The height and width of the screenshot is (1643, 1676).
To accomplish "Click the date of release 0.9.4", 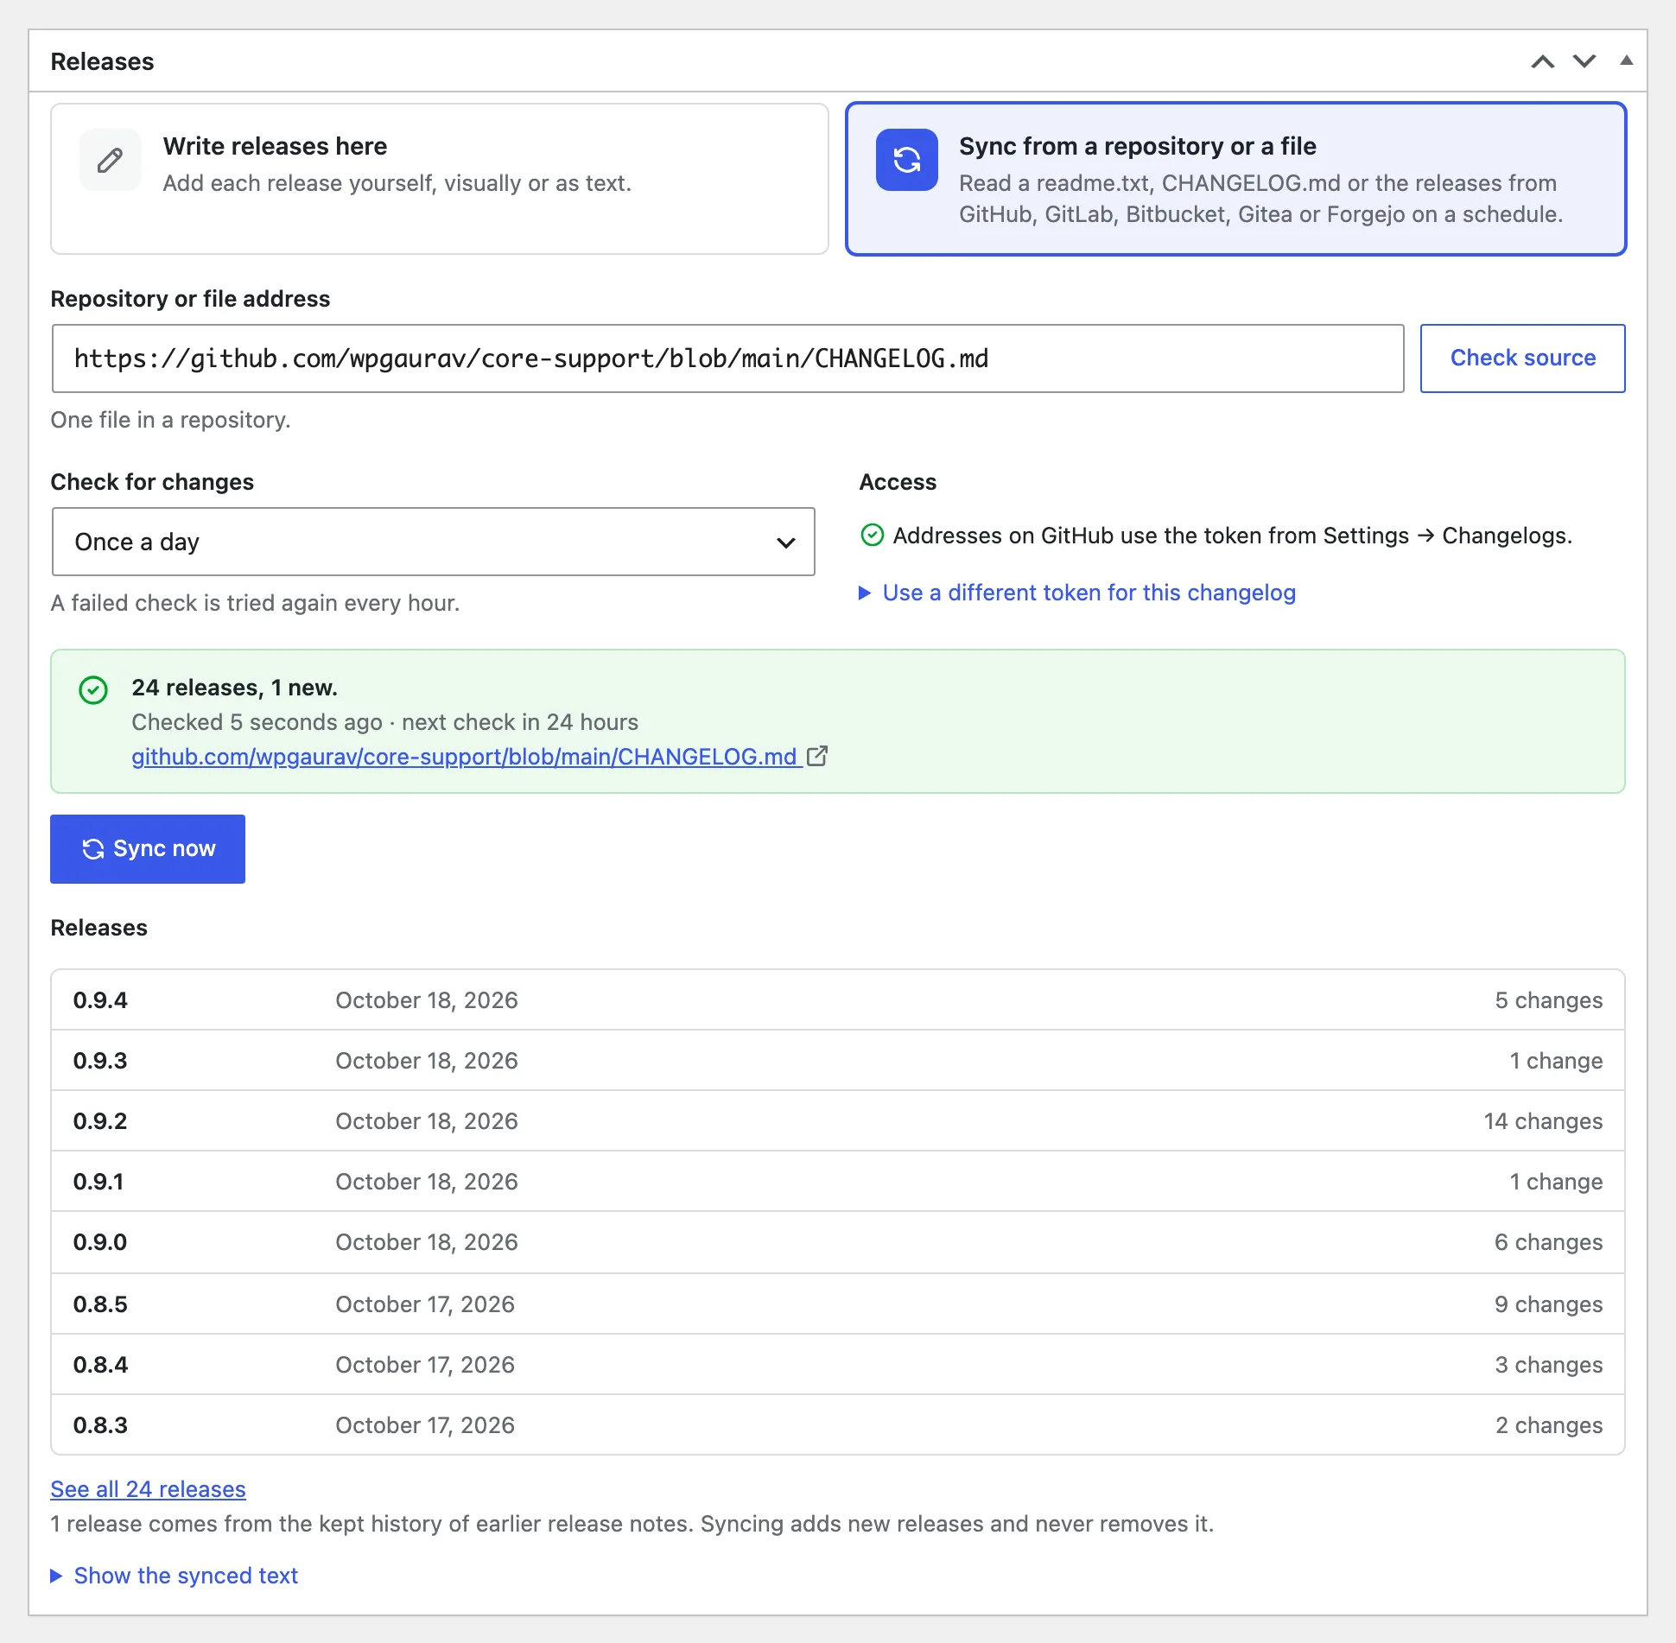I will (427, 1000).
